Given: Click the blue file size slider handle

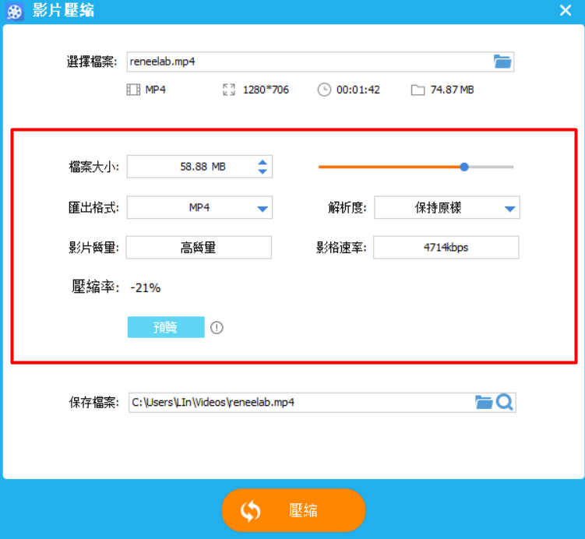Looking at the screenshot, I should [x=464, y=167].
